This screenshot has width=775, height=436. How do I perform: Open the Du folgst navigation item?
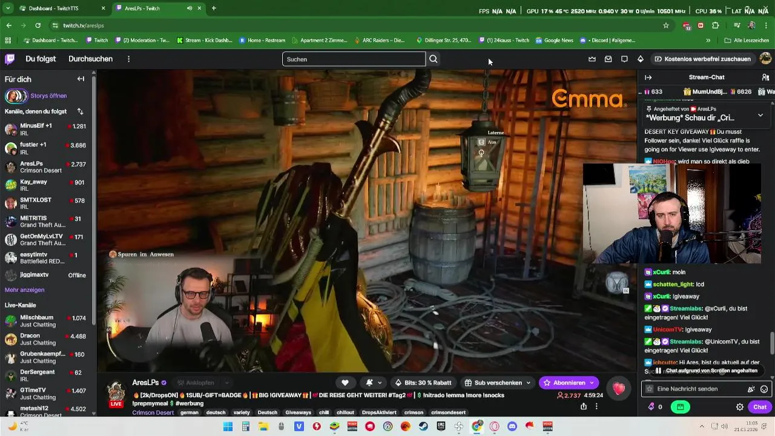[x=41, y=59]
